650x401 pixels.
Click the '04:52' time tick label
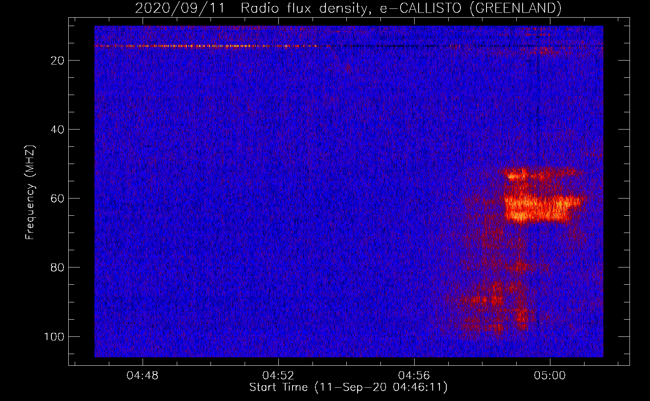[278, 376]
